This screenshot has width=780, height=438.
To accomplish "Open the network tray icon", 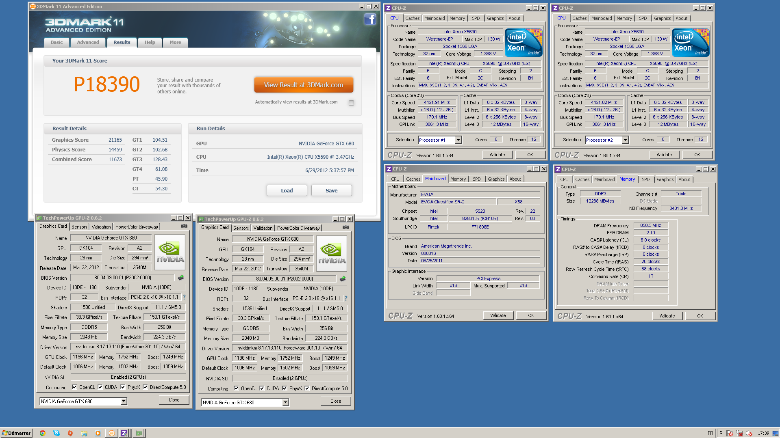I will 739,433.
